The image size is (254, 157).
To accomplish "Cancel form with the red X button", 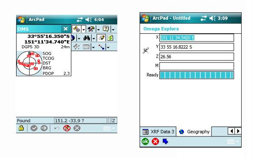I will point(155,141).
